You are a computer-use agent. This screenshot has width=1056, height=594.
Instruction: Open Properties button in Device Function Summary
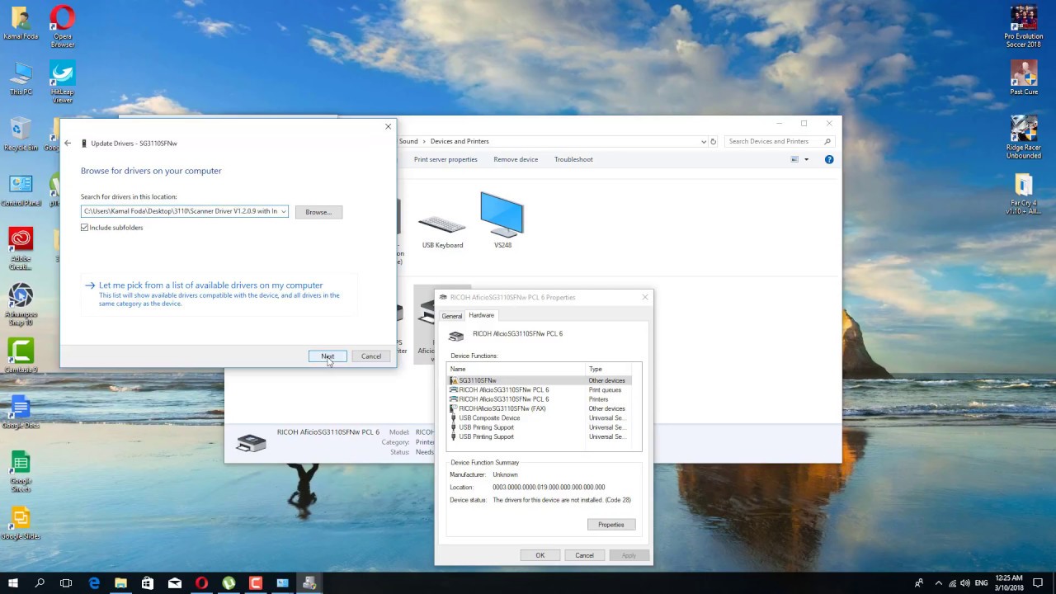tap(611, 525)
